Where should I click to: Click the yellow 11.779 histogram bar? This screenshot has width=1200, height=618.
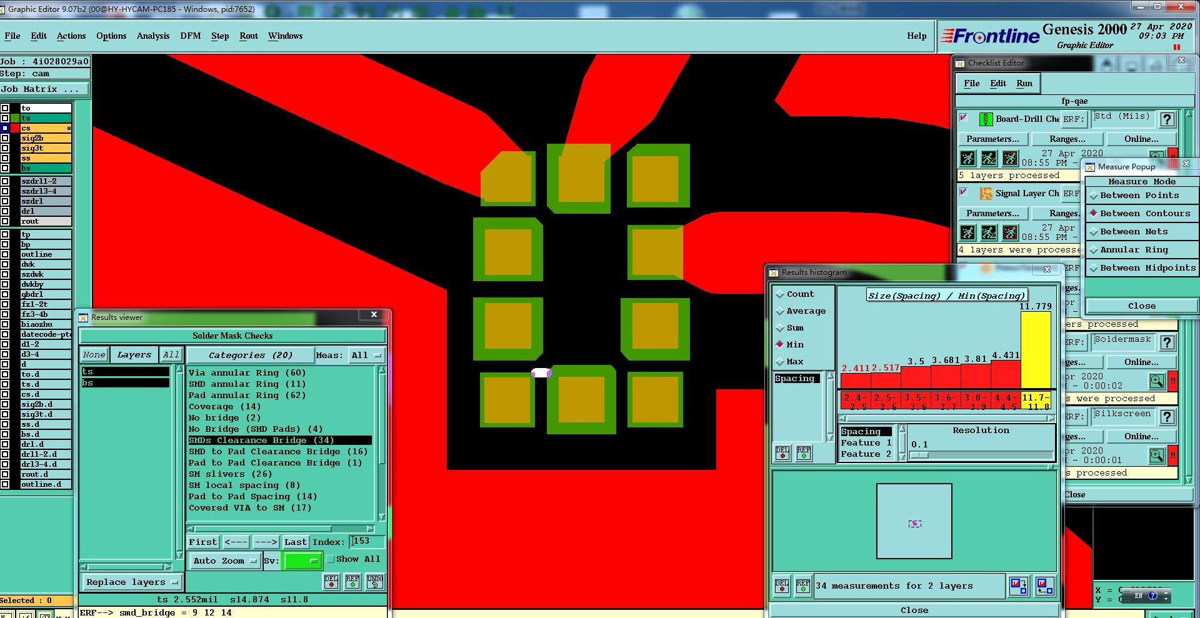[x=1036, y=350]
